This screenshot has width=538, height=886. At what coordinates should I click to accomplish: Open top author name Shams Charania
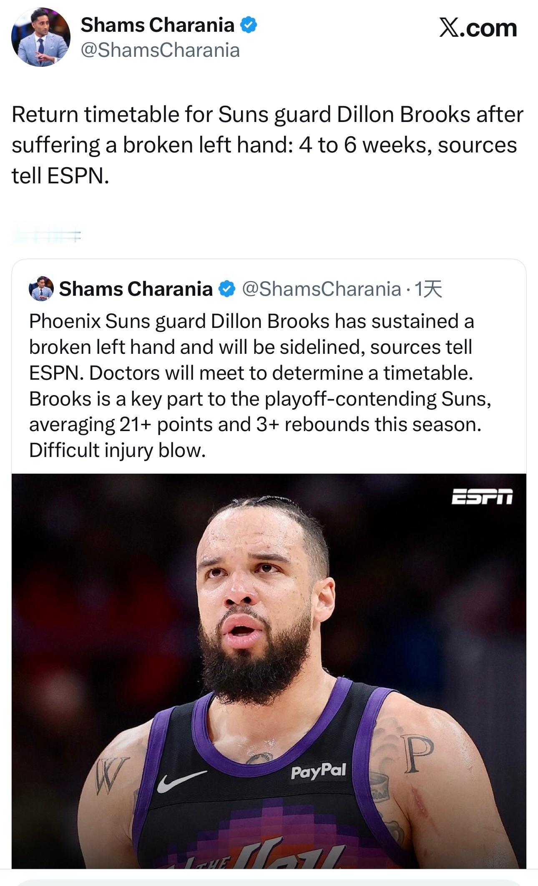[x=157, y=25]
